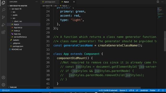Click componentDidMount on line 35
Image resolution: width=166 pixels, height=93 pixels.
pos(71,58)
